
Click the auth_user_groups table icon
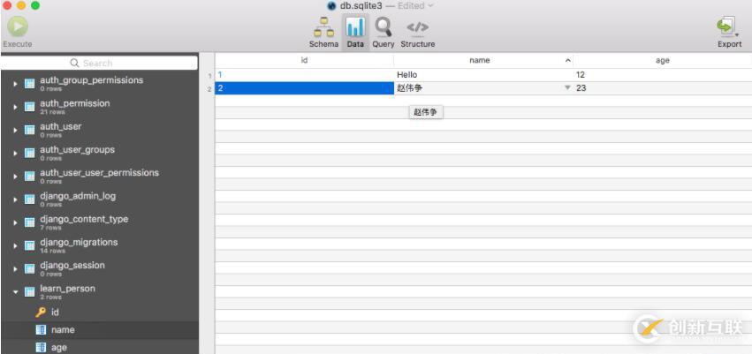29,153
